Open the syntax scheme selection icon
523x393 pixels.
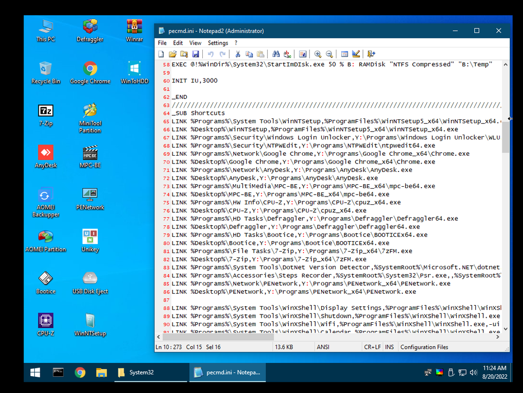344,54
